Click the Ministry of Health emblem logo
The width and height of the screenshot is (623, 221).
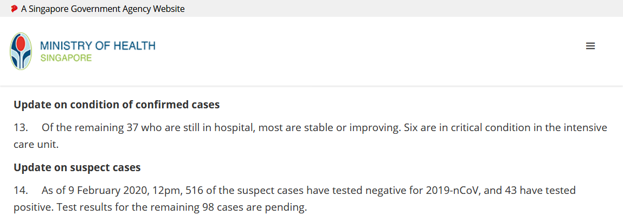pyautogui.click(x=21, y=51)
